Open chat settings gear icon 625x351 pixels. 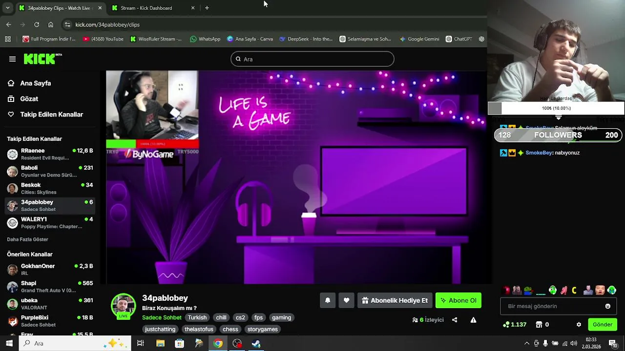(579, 325)
